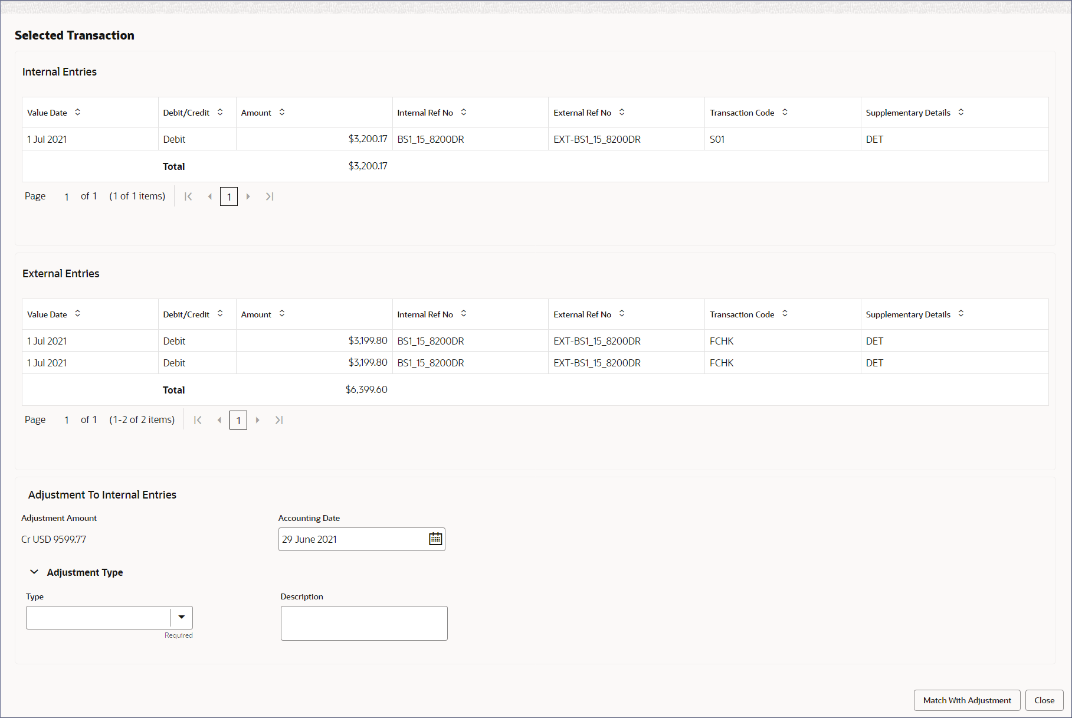This screenshot has width=1072, height=718.
Task: Sort Internal Entries by Supplementary Details
Action: (961, 112)
